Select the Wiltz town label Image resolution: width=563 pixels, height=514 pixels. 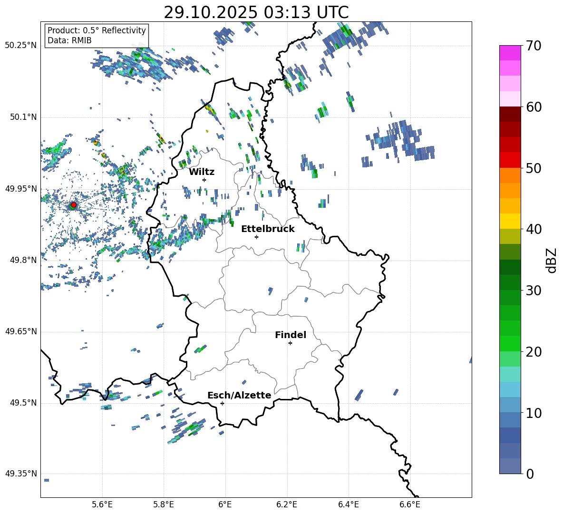202,172
